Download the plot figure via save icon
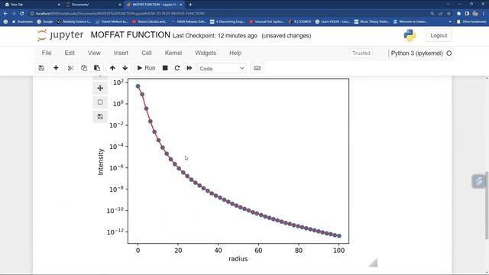Screen dimensions: 489x275 pyautogui.click(x=100, y=117)
